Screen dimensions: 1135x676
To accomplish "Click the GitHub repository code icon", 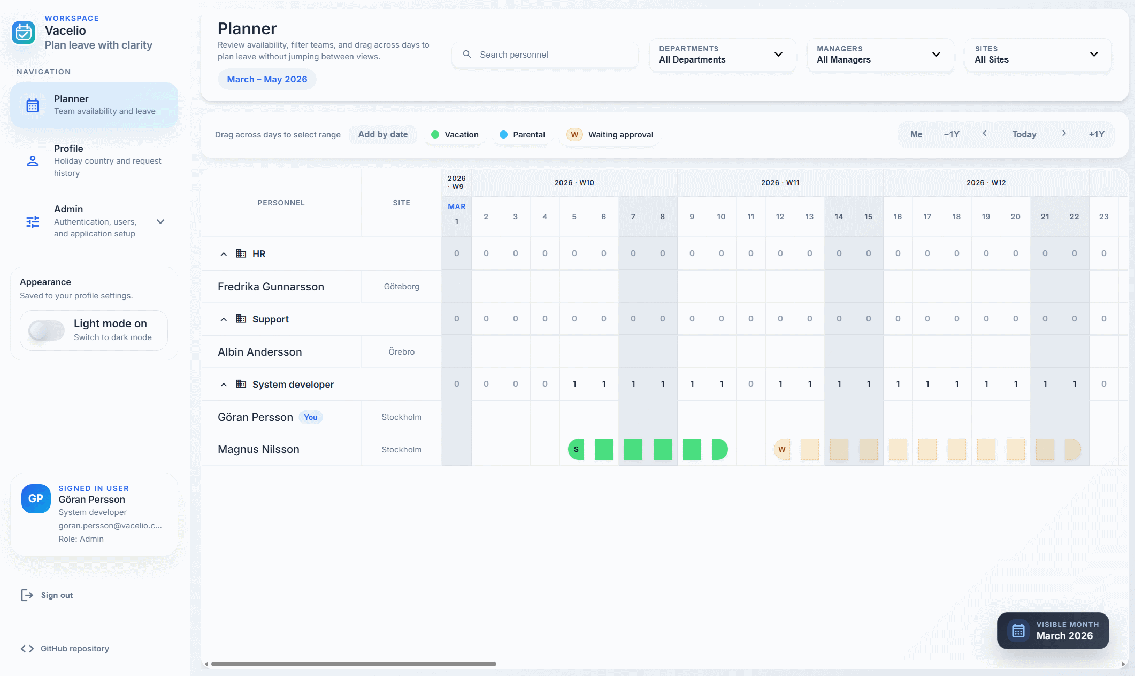I will 27,648.
